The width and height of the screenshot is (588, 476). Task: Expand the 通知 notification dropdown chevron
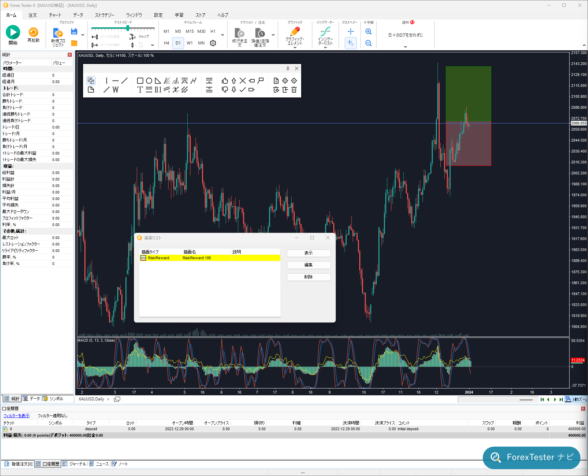405,47
